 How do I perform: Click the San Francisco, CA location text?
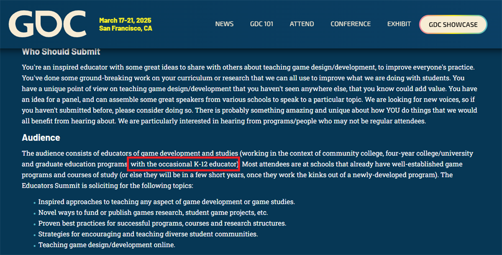(x=125, y=28)
